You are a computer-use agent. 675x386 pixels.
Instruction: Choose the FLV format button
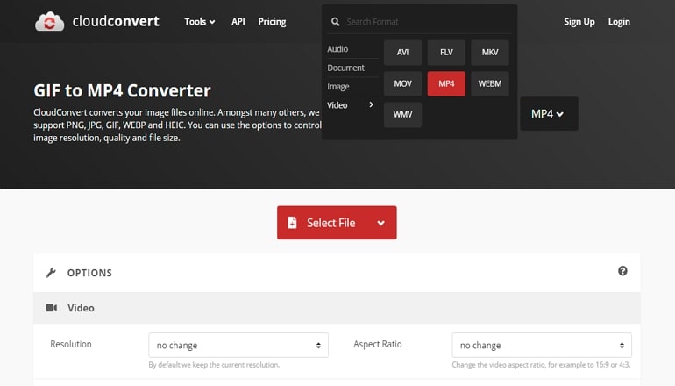point(446,53)
